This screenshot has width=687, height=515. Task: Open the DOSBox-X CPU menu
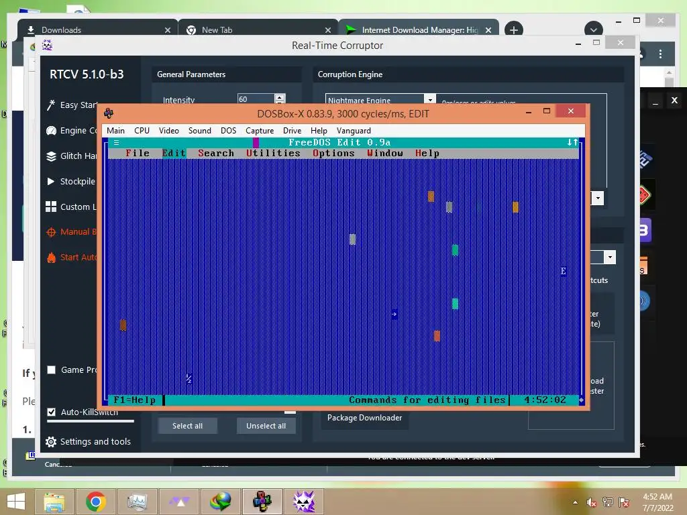click(142, 131)
